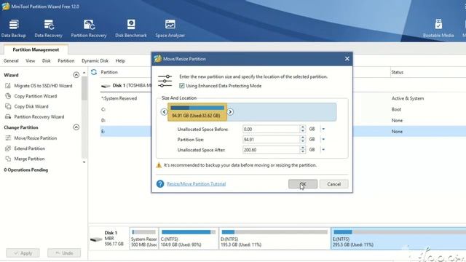The width and height of the screenshot is (466, 262).
Task: Click the Extend Partition sidebar icon
Action: (x=8, y=148)
